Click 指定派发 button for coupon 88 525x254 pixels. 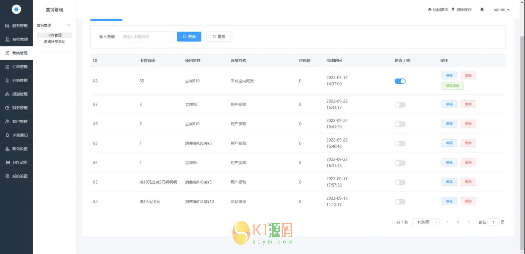click(x=452, y=86)
